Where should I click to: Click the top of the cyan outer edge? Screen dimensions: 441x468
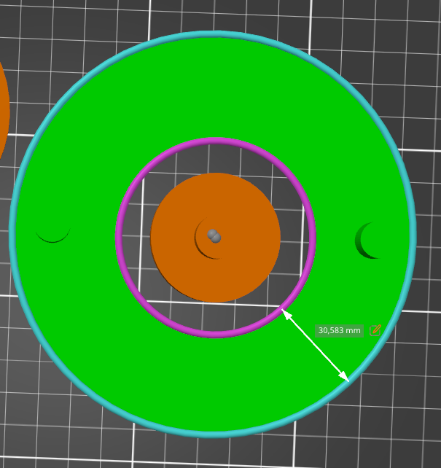[215, 35]
